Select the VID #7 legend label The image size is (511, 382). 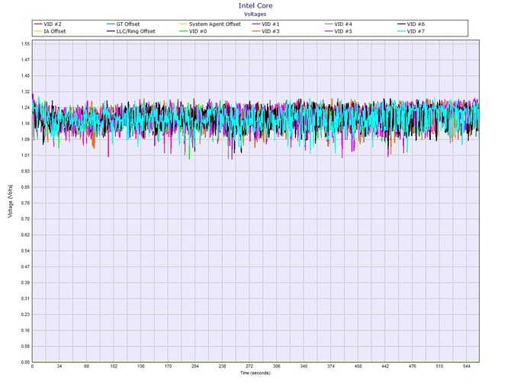[x=416, y=31]
